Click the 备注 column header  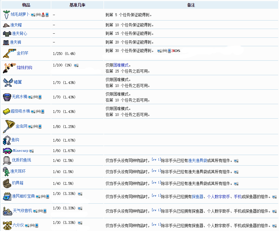click(x=191, y=5)
